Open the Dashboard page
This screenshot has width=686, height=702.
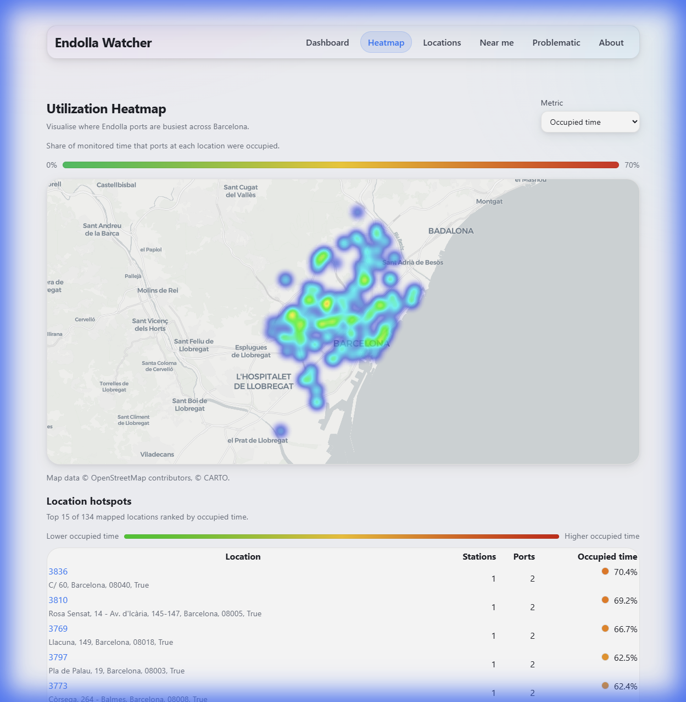(x=327, y=42)
